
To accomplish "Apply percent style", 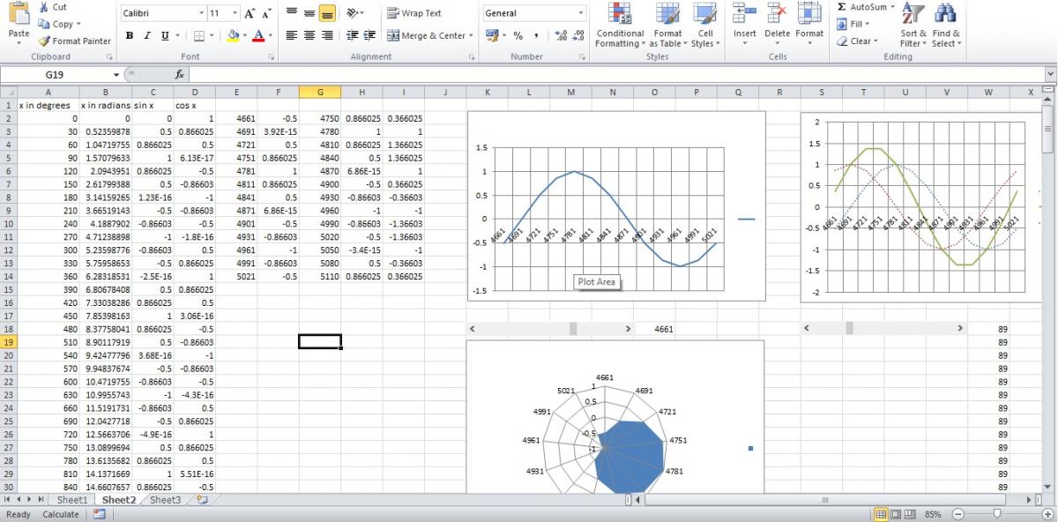I will (x=518, y=36).
